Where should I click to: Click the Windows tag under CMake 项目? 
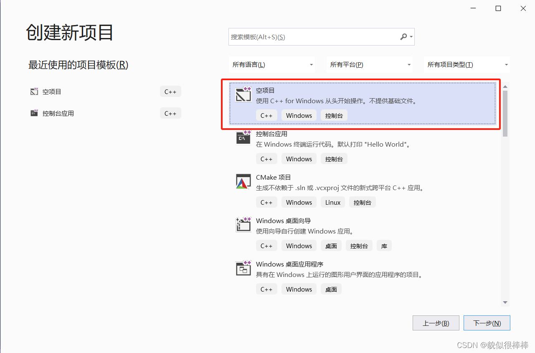299,202
